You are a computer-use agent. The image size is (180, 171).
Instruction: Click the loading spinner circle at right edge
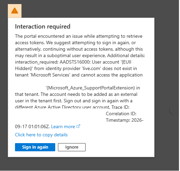(174, 110)
